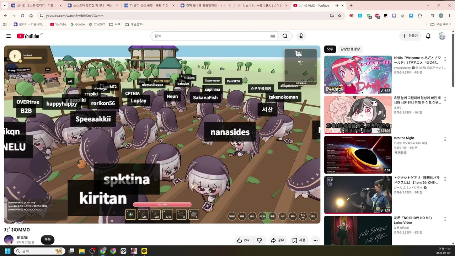Open KakaoTalk from the taskbar

click(144, 251)
